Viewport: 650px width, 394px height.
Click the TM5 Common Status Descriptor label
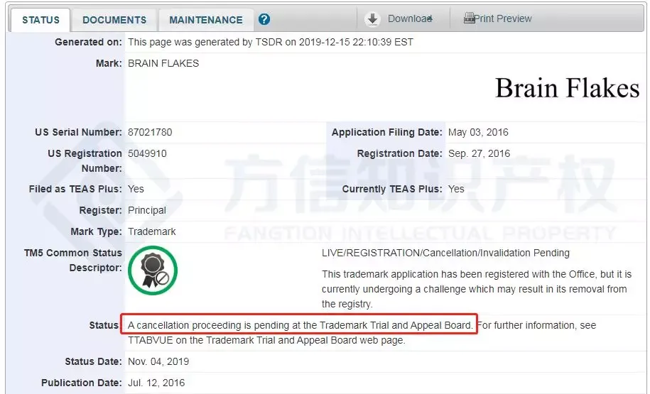point(73,260)
